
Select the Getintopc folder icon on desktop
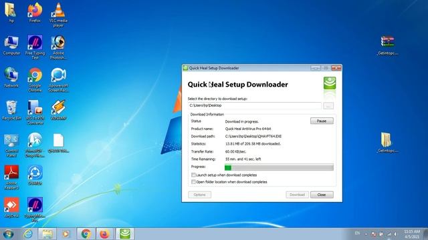point(388,142)
